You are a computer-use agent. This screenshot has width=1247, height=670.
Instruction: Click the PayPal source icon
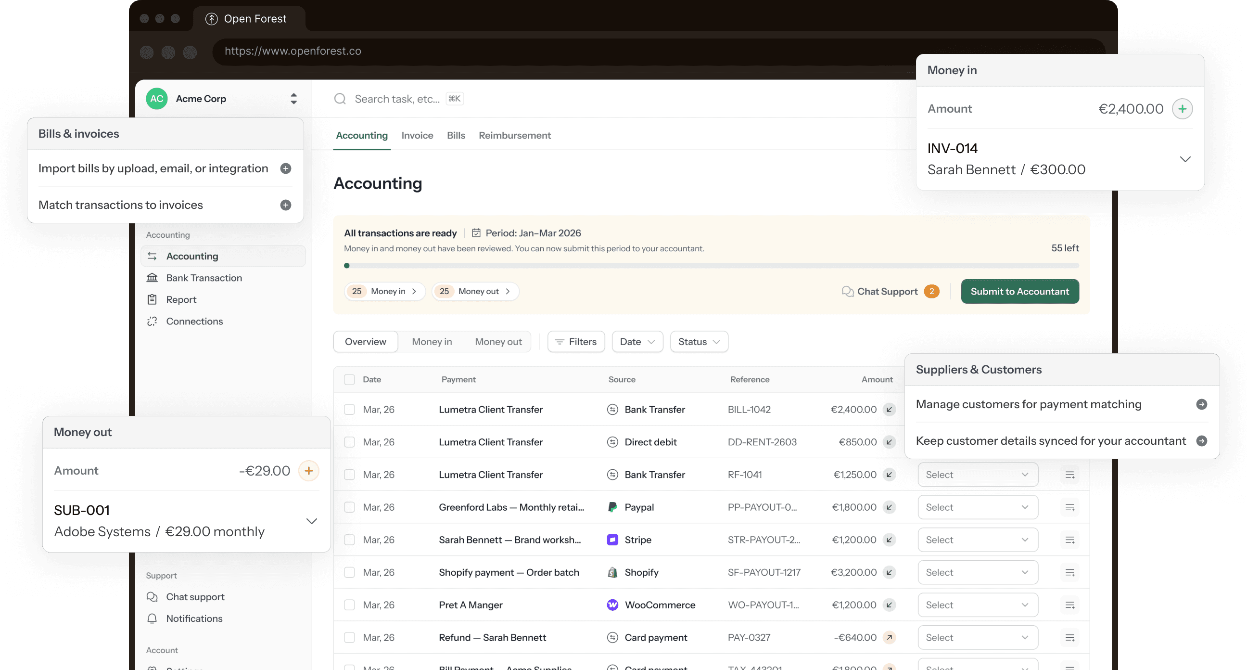[x=612, y=507]
